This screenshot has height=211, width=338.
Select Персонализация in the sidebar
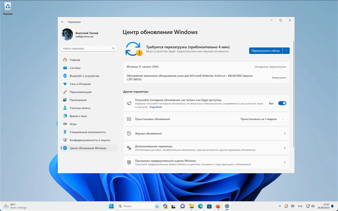click(89, 92)
